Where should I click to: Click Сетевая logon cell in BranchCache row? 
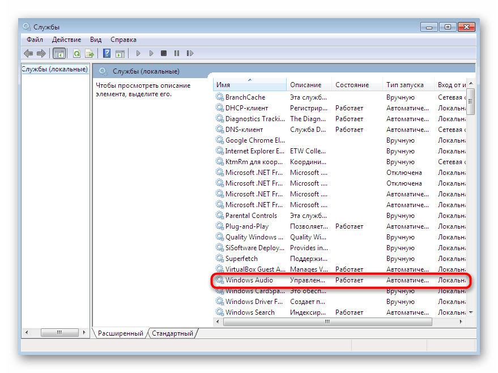452,97
